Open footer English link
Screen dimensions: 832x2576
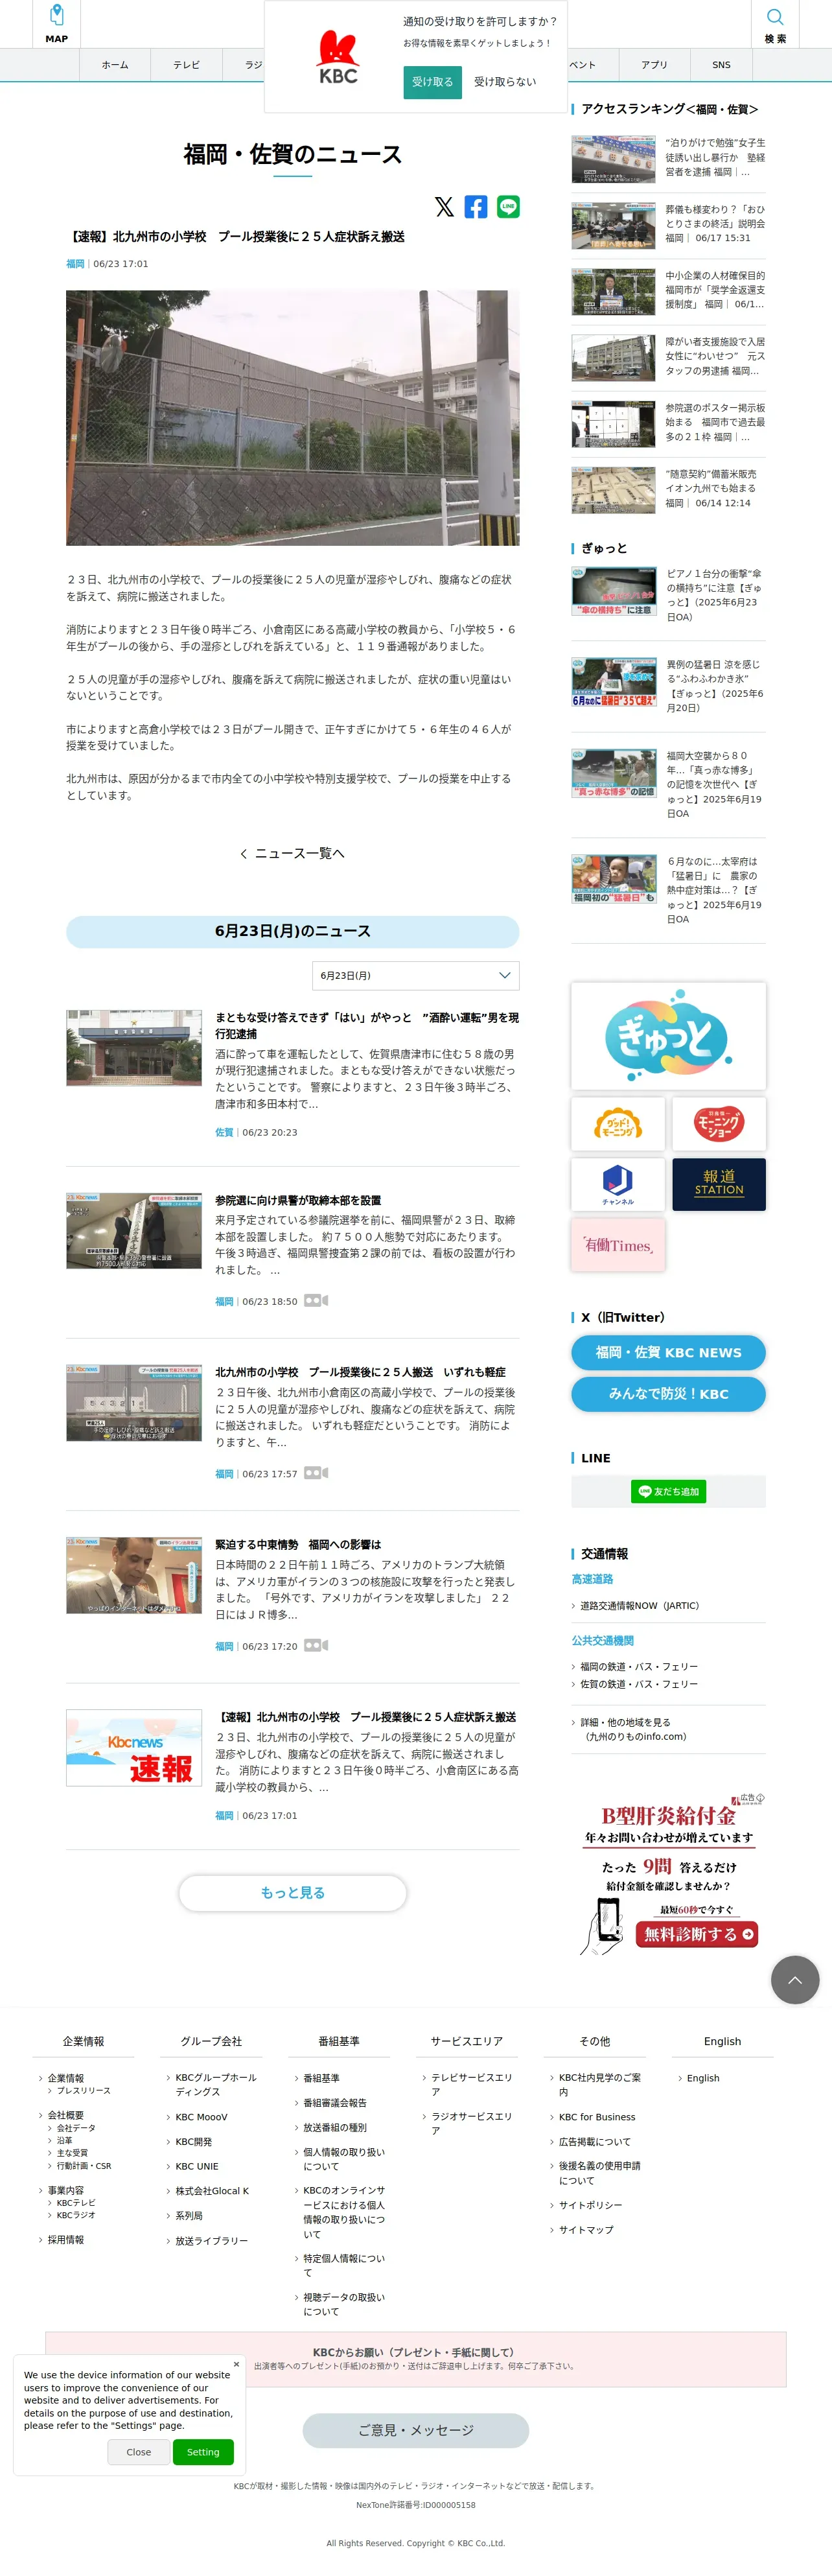[x=703, y=2078]
